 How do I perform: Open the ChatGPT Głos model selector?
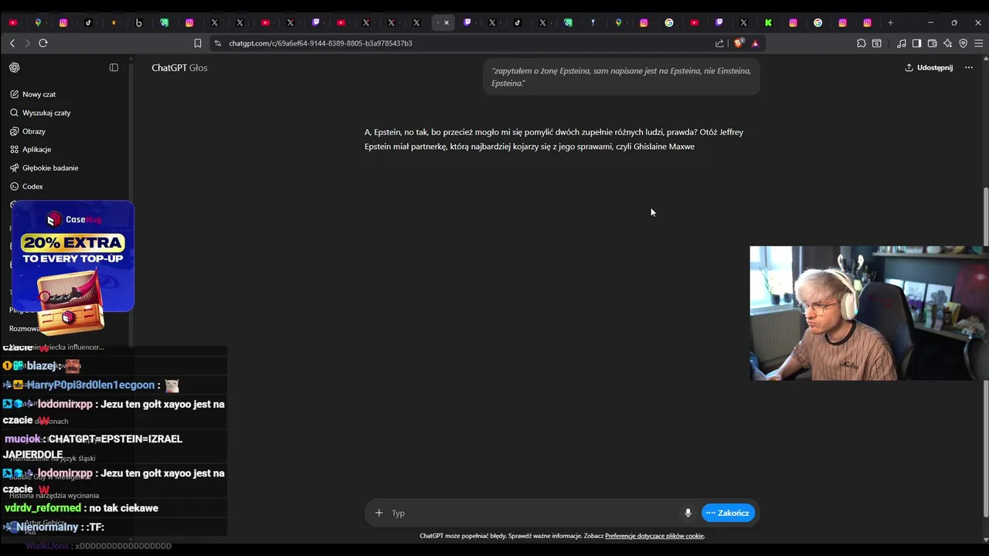tap(179, 68)
